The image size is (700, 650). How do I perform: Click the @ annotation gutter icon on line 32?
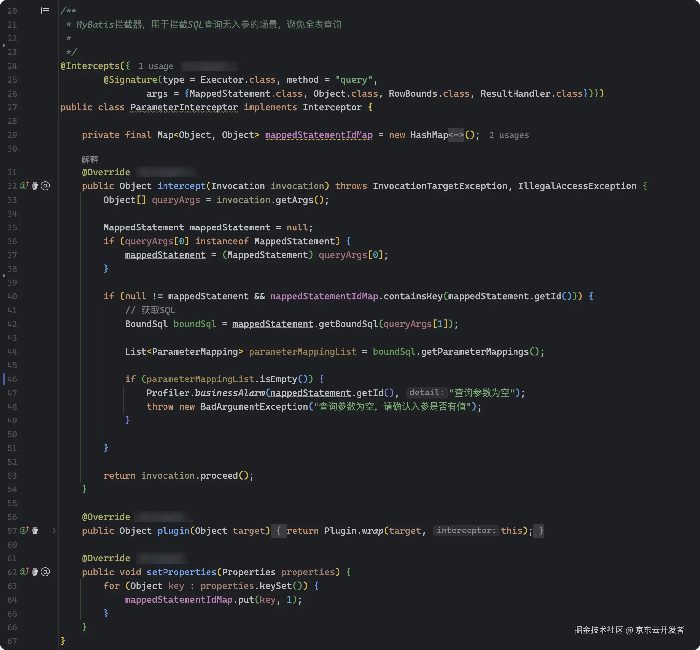(x=45, y=186)
